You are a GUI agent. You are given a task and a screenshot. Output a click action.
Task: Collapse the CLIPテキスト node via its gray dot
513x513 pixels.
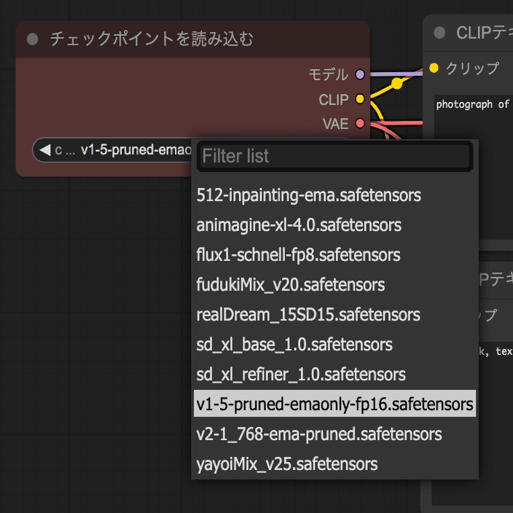pyautogui.click(x=439, y=33)
